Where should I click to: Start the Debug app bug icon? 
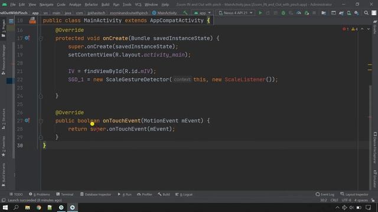tap(283, 13)
